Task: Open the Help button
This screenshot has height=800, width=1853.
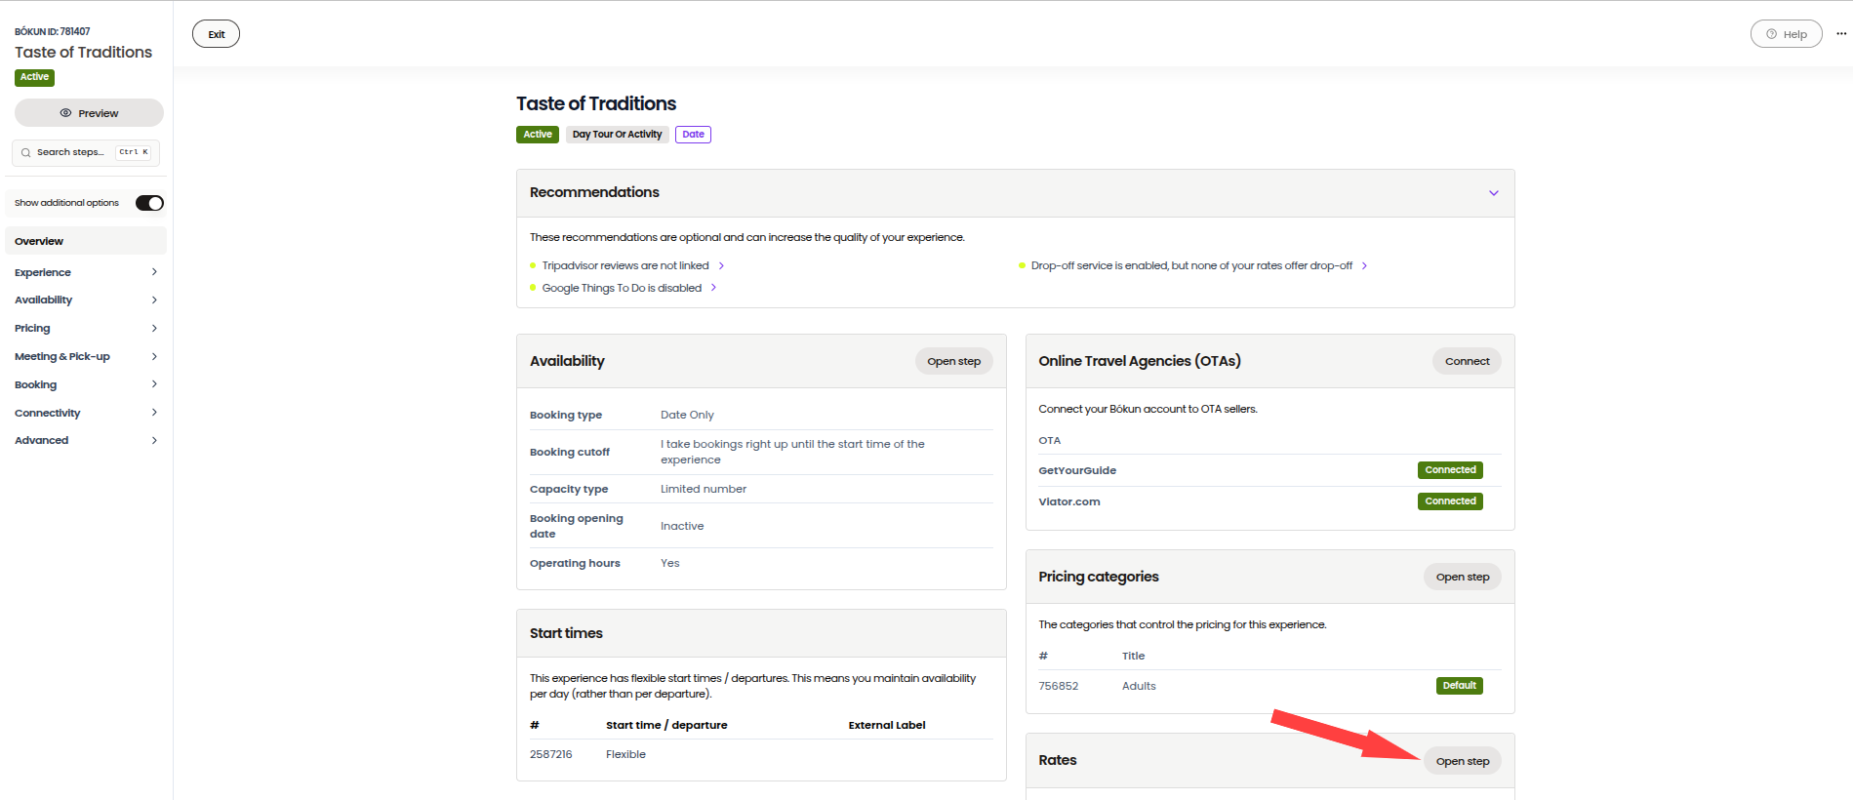Action: pyautogui.click(x=1786, y=34)
